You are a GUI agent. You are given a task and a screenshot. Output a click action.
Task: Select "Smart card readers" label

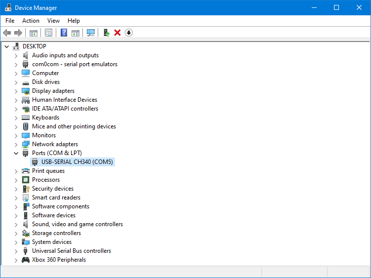pyautogui.click(x=56, y=198)
